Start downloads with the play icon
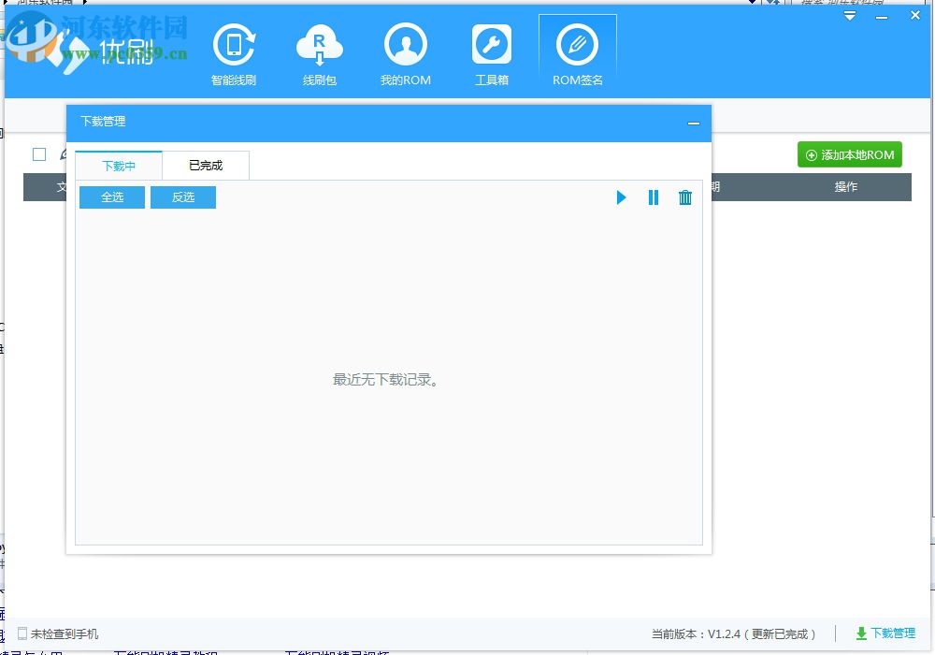 pos(622,197)
